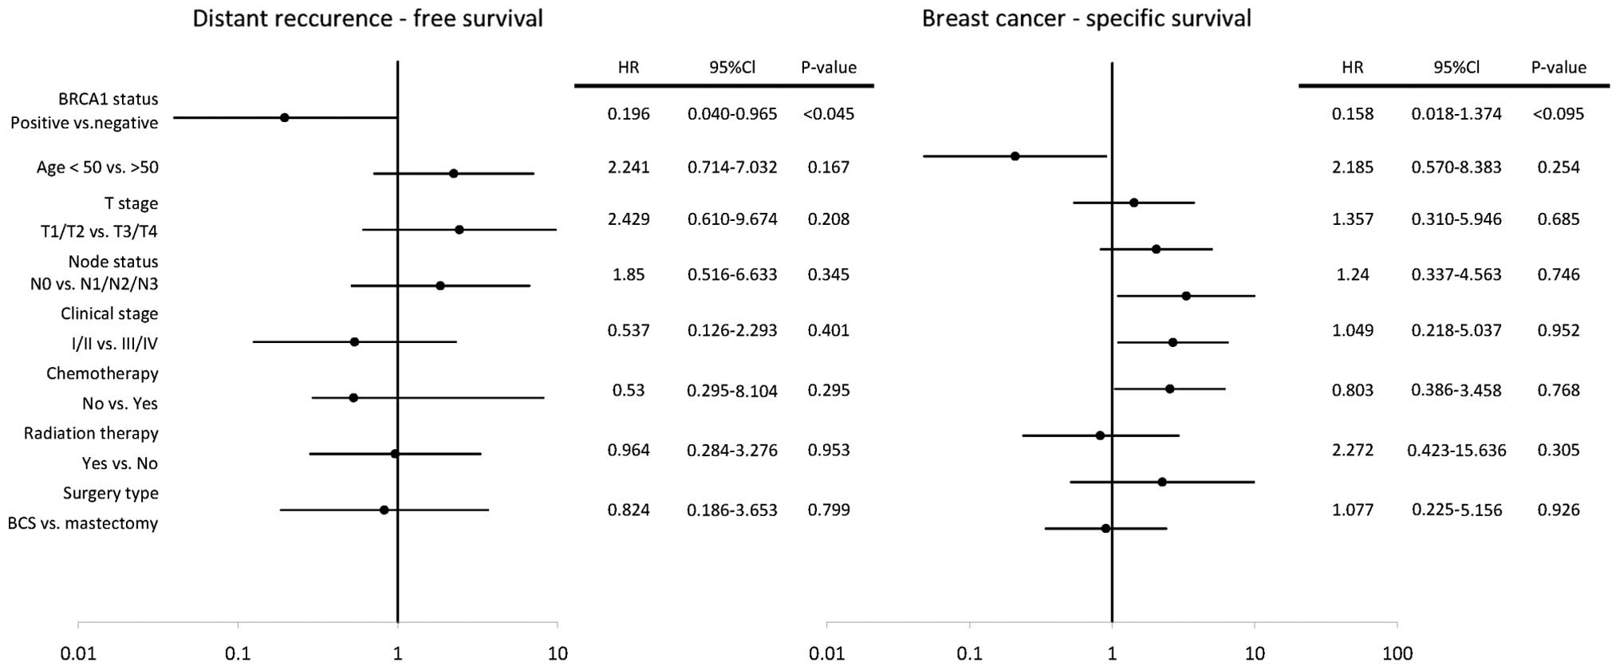Image resolution: width=1620 pixels, height=670 pixels.
Task: Click the BRCA1 data point in the distant recurrence plot
Action: tap(285, 118)
